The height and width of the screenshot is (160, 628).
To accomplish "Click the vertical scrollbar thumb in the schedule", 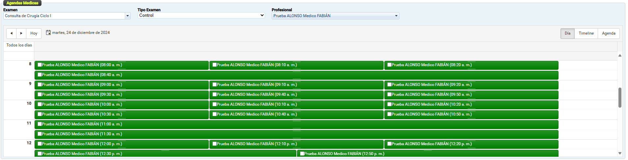I will pyautogui.click(x=620, y=97).
